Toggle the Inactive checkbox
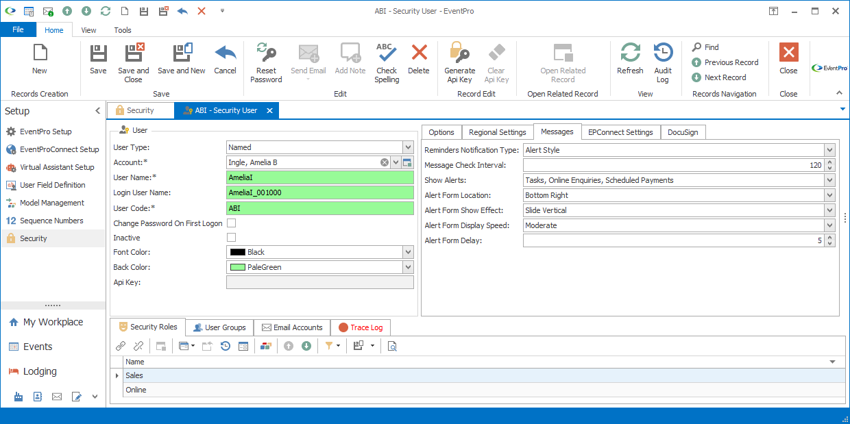850x424 pixels. pos(232,238)
